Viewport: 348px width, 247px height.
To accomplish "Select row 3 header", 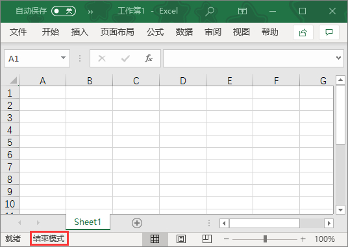I will coord(10,117).
